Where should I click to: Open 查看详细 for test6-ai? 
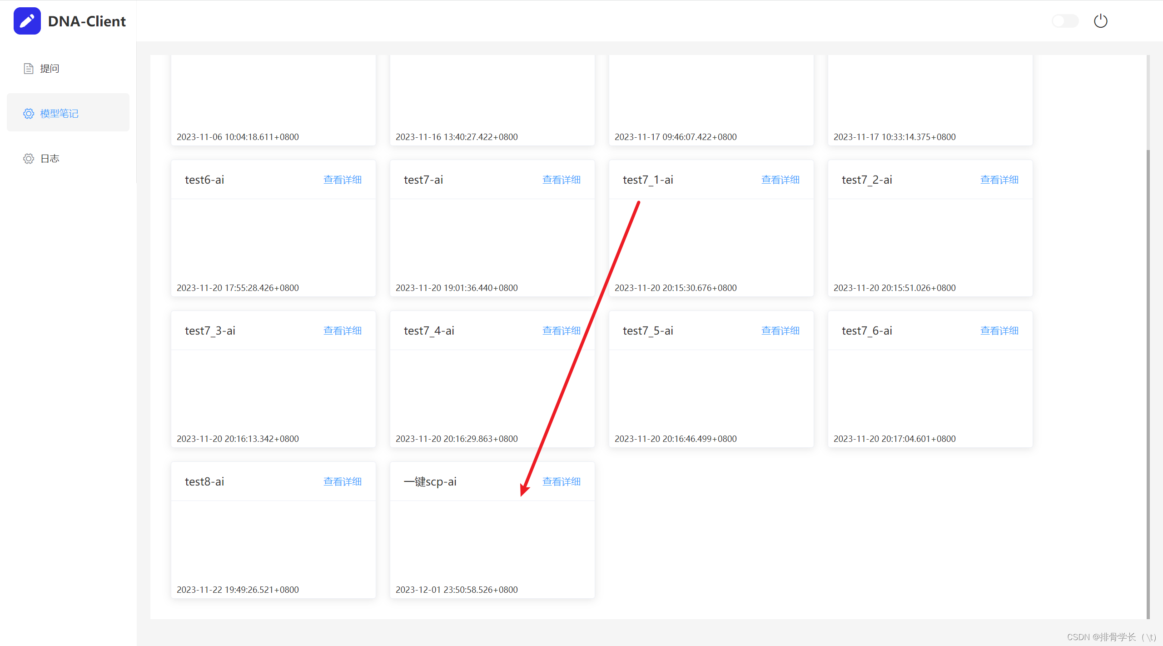click(343, 180)
